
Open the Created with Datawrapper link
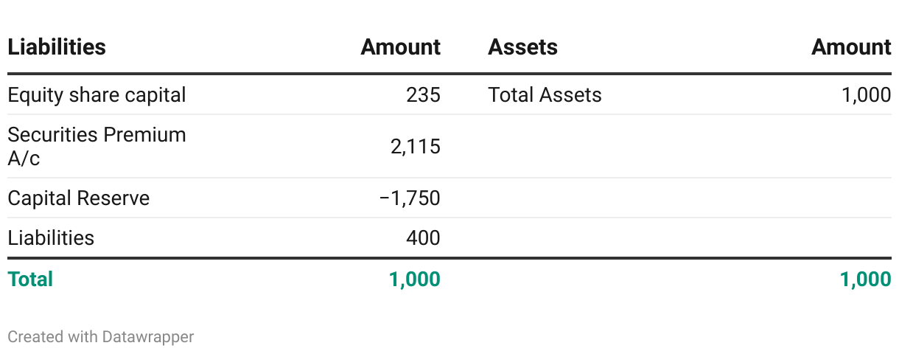tap(101, 337)
